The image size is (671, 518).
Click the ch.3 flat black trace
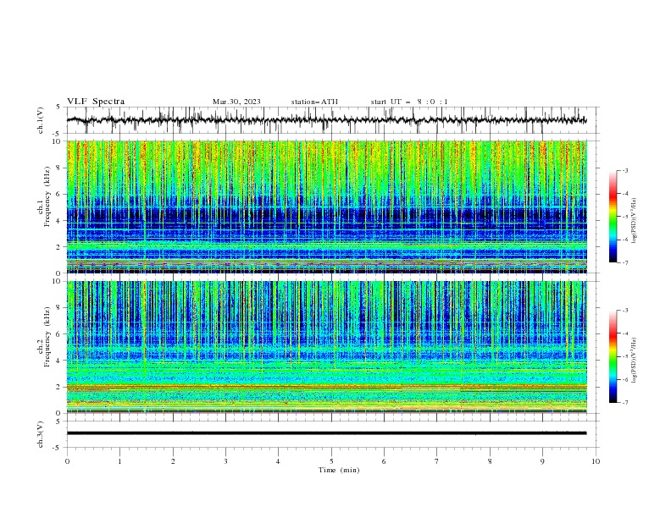(x=327, y=433)
